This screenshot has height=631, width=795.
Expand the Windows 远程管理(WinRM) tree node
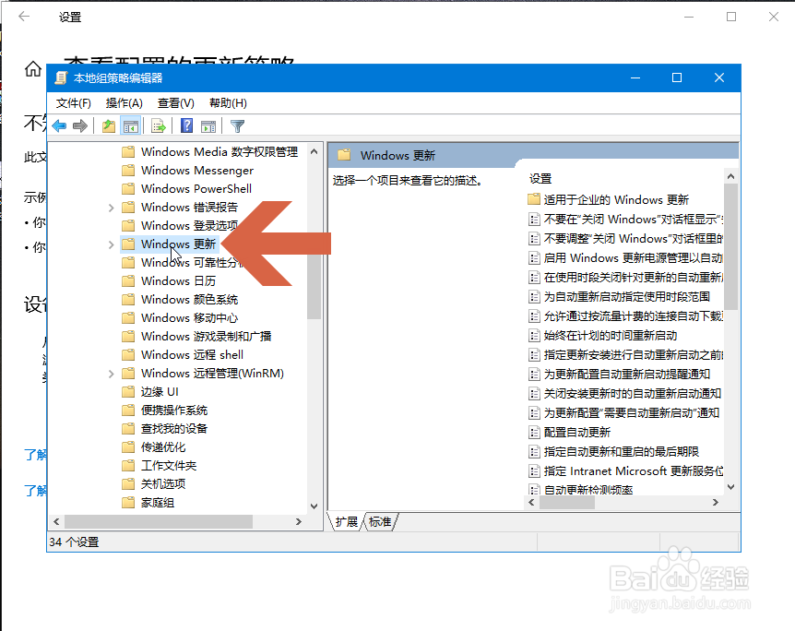pos(111,374)
